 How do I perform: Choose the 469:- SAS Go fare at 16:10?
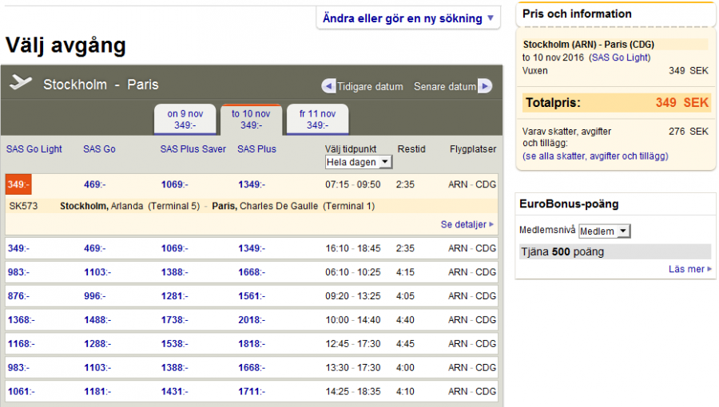[x=94, y=248]
